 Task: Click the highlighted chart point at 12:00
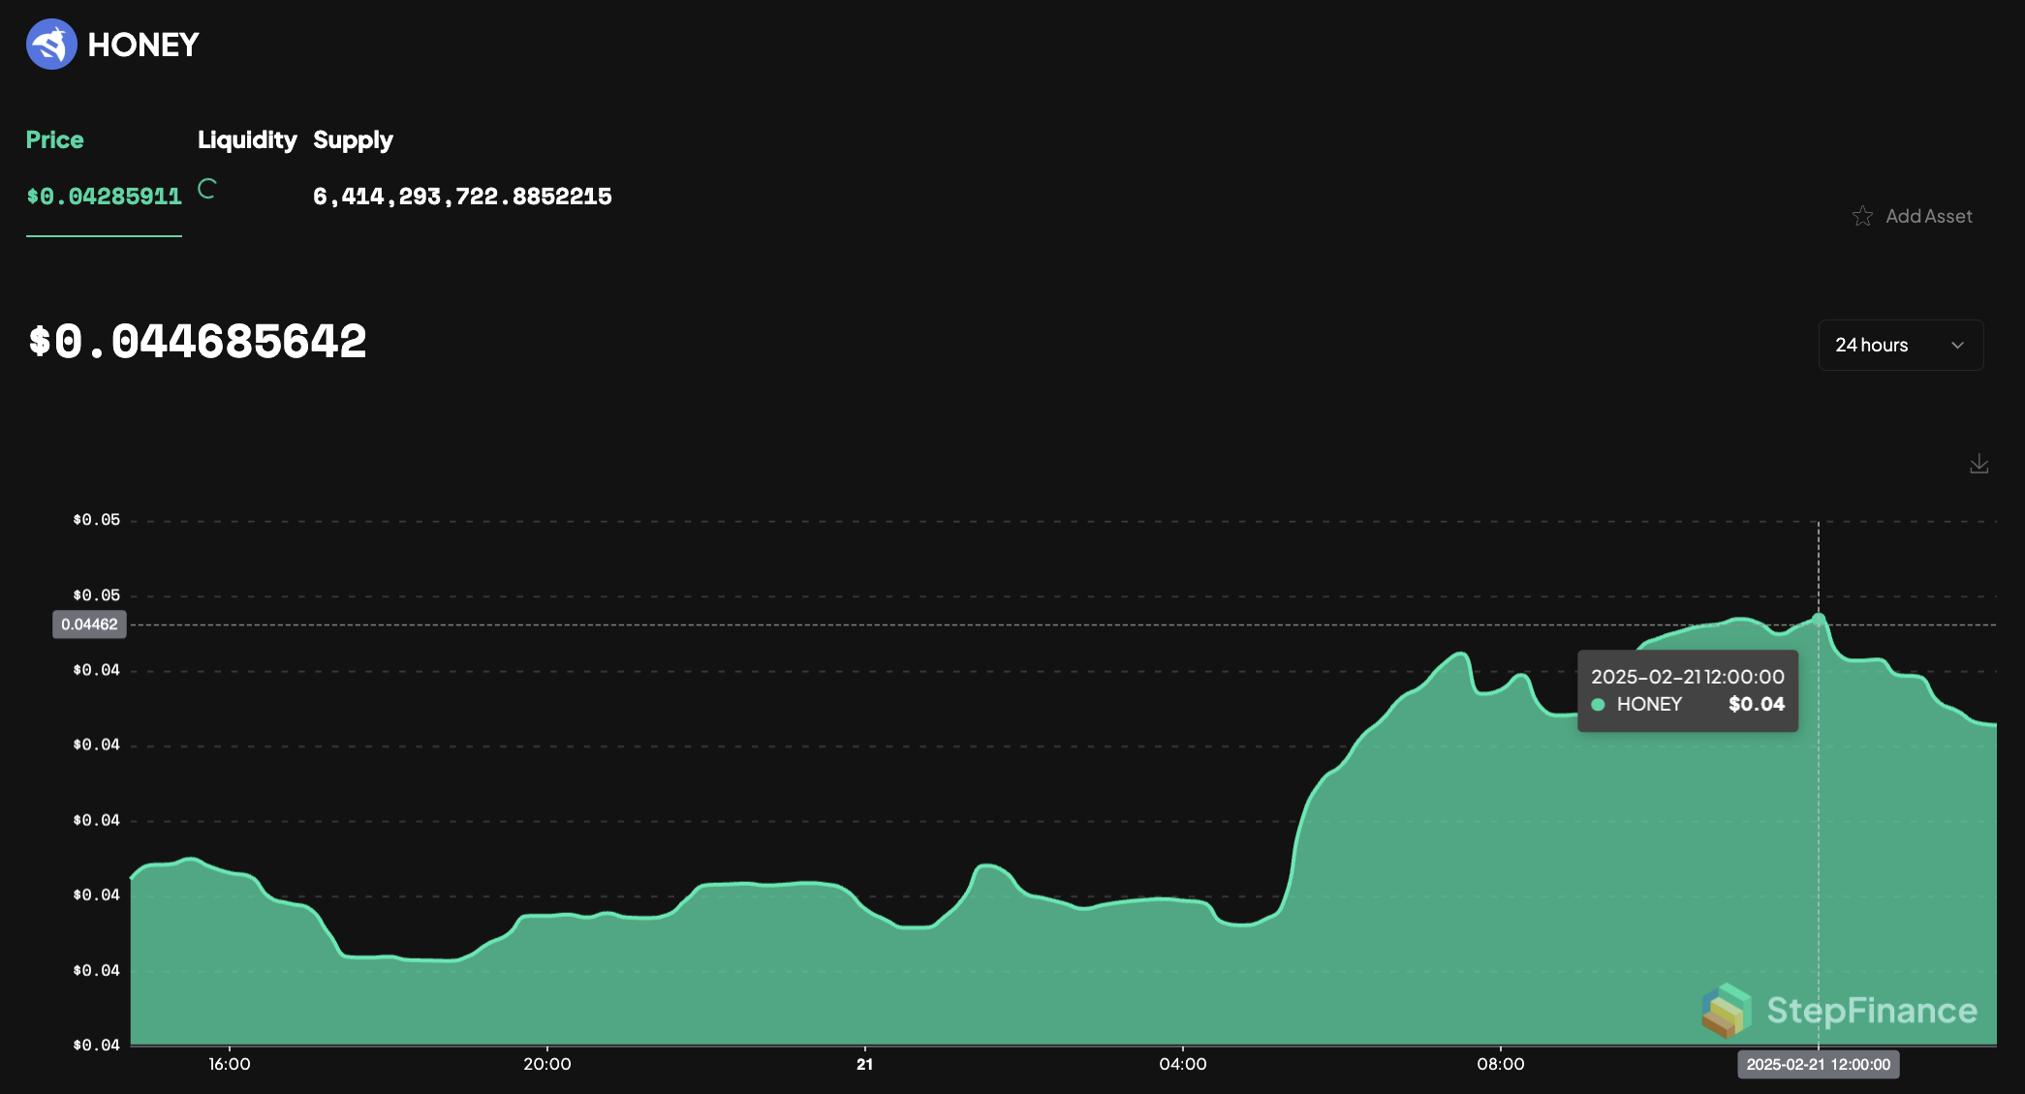[x=1819, y=618]
